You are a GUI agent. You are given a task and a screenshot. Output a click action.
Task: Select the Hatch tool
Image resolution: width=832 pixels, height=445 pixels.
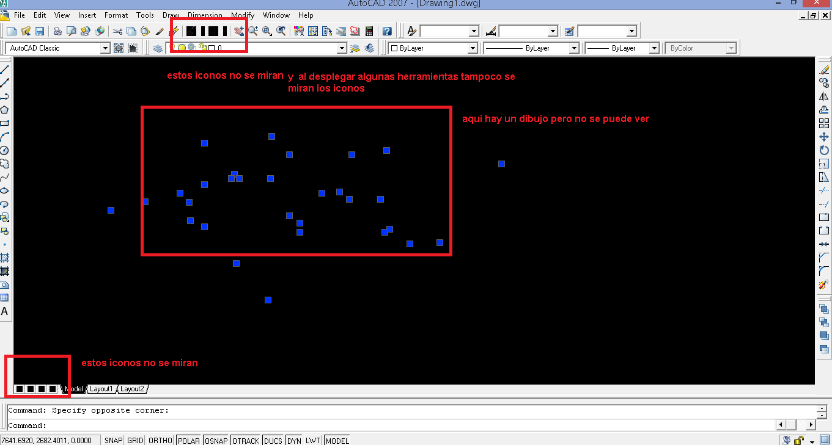(x=4, y=258)
